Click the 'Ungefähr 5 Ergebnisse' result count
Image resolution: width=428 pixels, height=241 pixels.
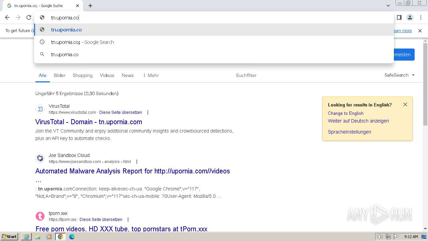click(77, 93)
